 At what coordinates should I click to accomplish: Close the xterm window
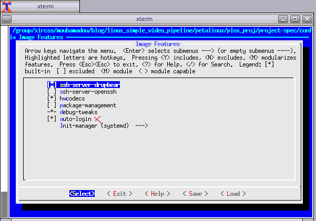click(x=307, y=19)
